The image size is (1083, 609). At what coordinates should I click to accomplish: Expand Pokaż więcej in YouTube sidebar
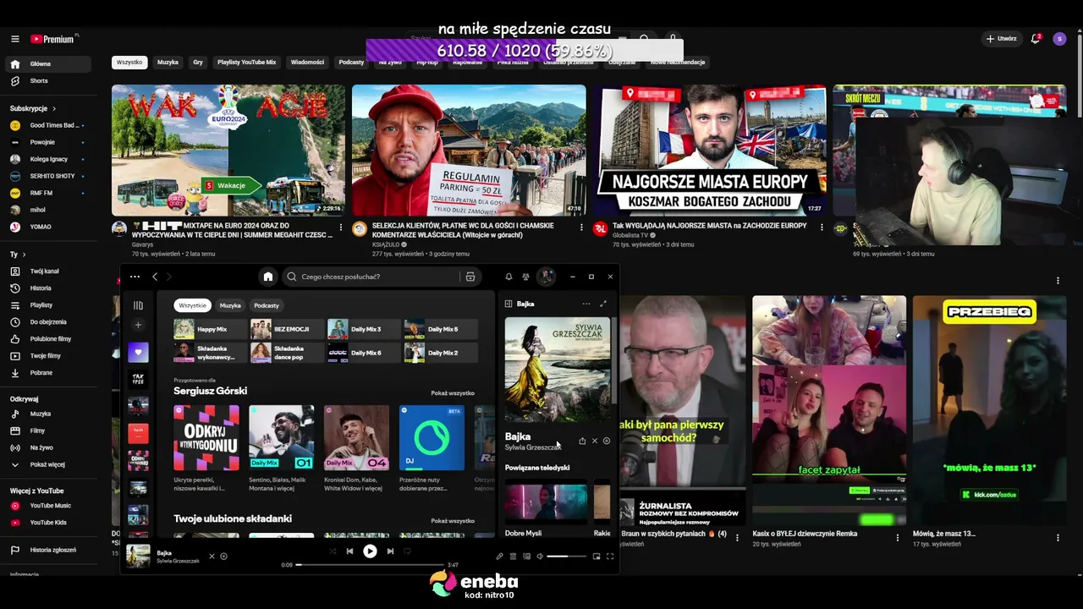pos(47,464)
